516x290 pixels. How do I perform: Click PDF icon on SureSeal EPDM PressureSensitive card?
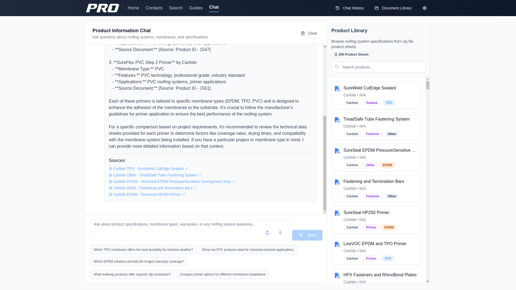point(338,151)
